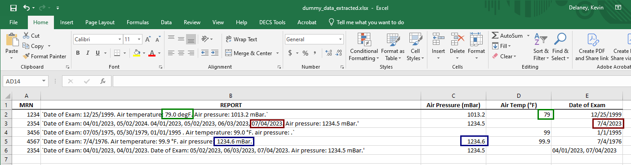Open the Page Layout tab
This screenshot has height=165, width=631.
100,22
